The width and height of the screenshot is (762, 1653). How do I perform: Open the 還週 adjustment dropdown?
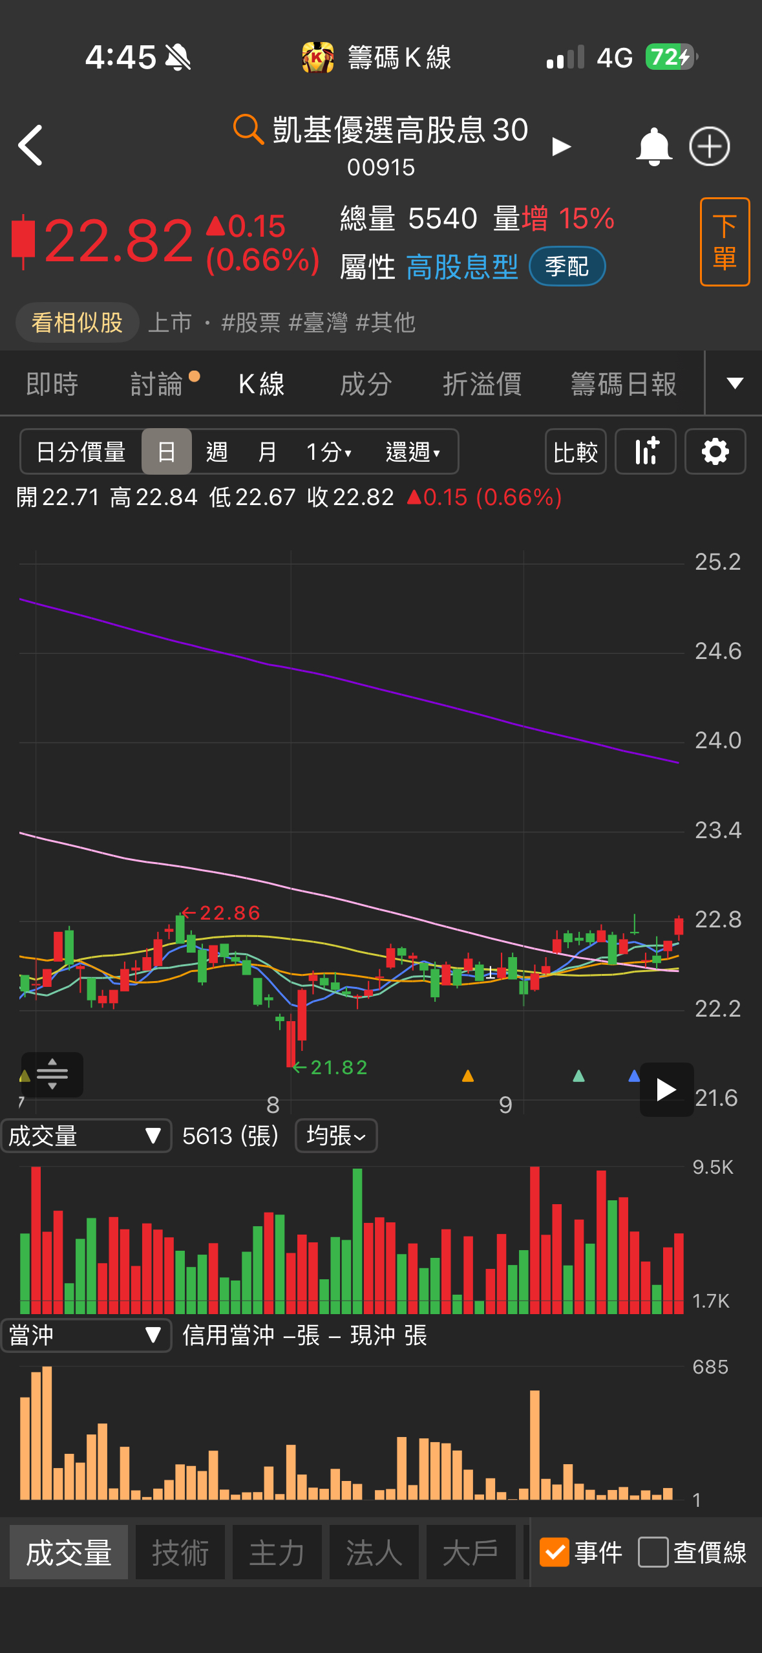pyautogui.click(x=412, y=451)
